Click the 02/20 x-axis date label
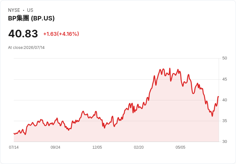The height and width of the screenshot is (164, 236). coord(139,147)
